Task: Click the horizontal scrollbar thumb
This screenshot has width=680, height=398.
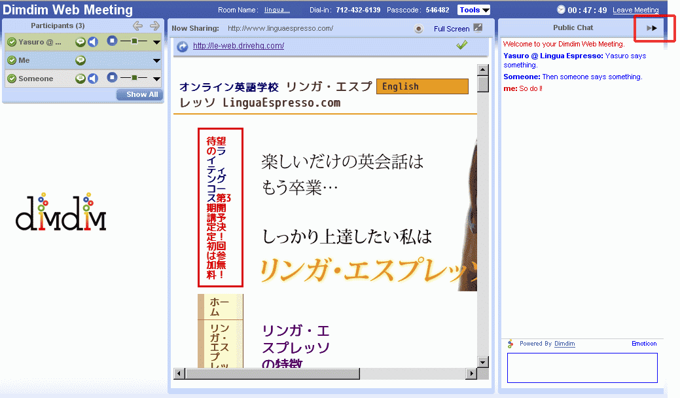Action: tap(272, 373)
